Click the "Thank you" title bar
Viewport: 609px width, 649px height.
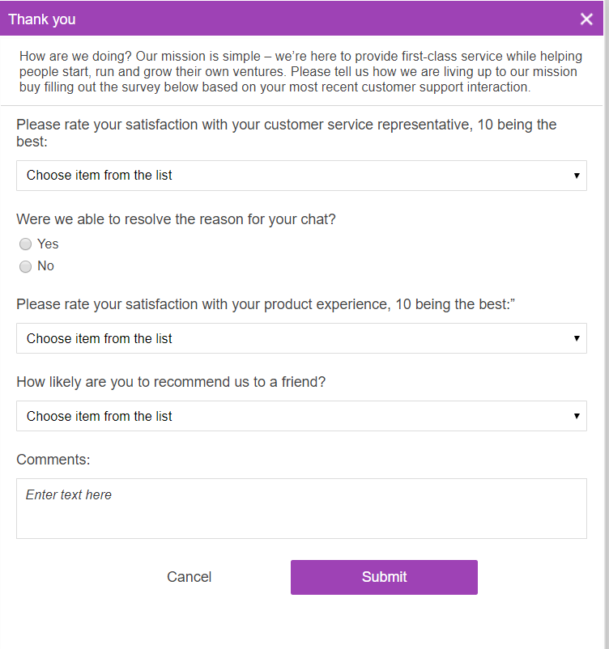[x=243, y=19]
